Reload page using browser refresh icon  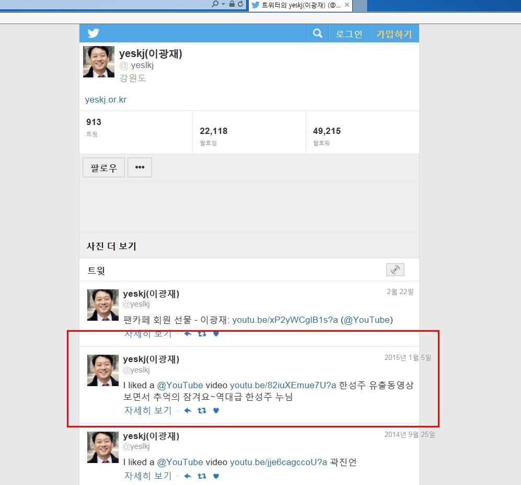[x=240, y=4]
